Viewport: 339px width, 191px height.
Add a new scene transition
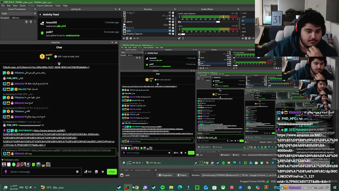click(26, 22)
